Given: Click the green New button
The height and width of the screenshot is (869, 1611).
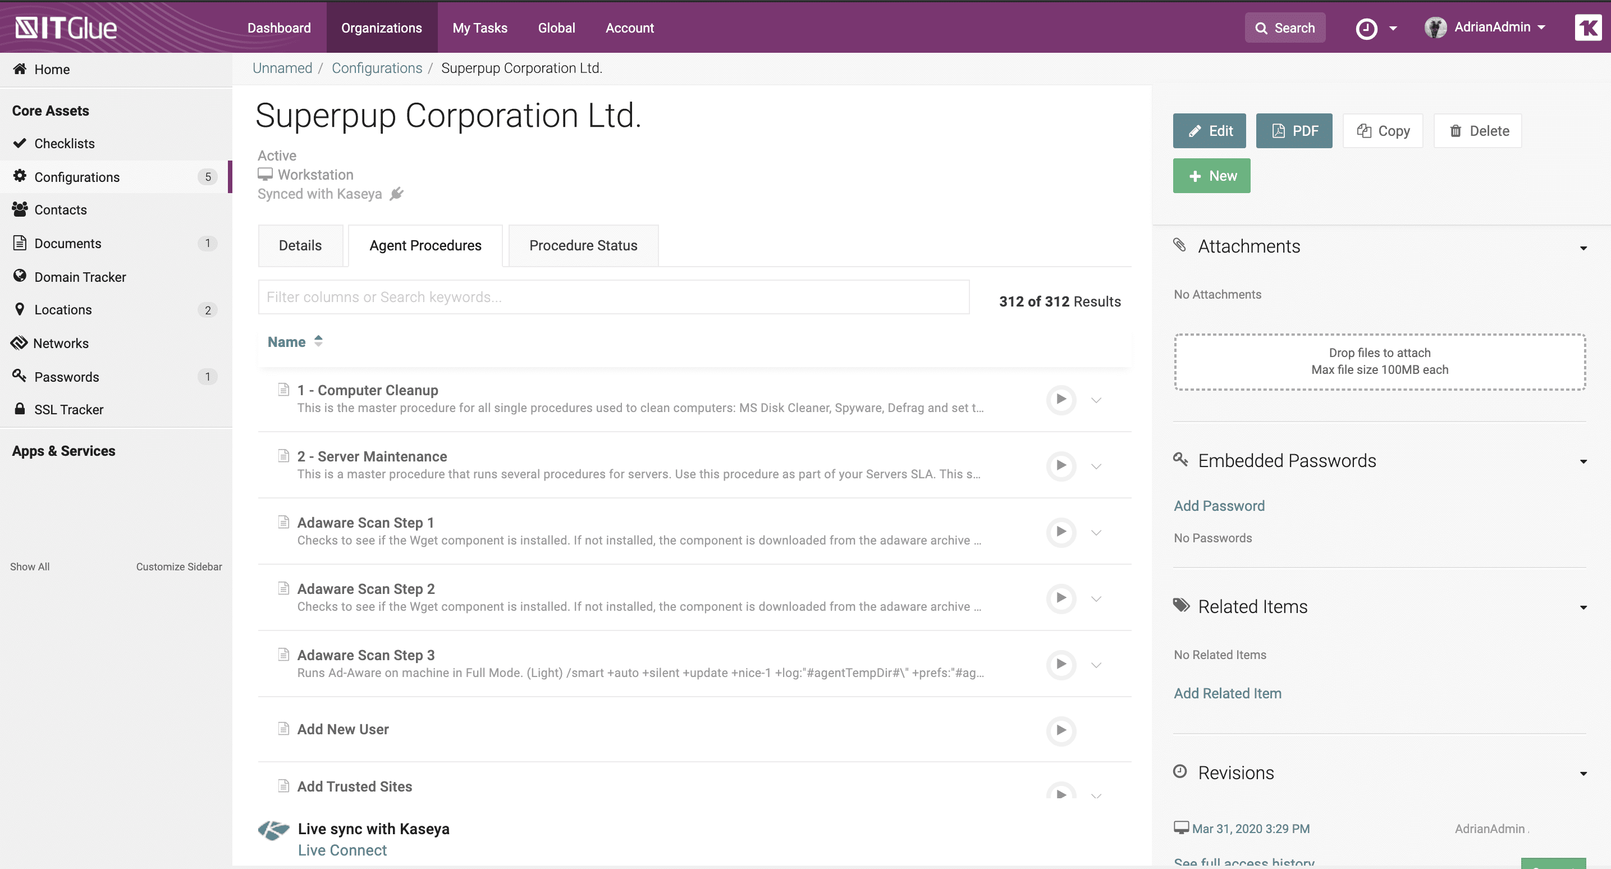Looking at the screenshot, I should click(x=1211, y=176).
